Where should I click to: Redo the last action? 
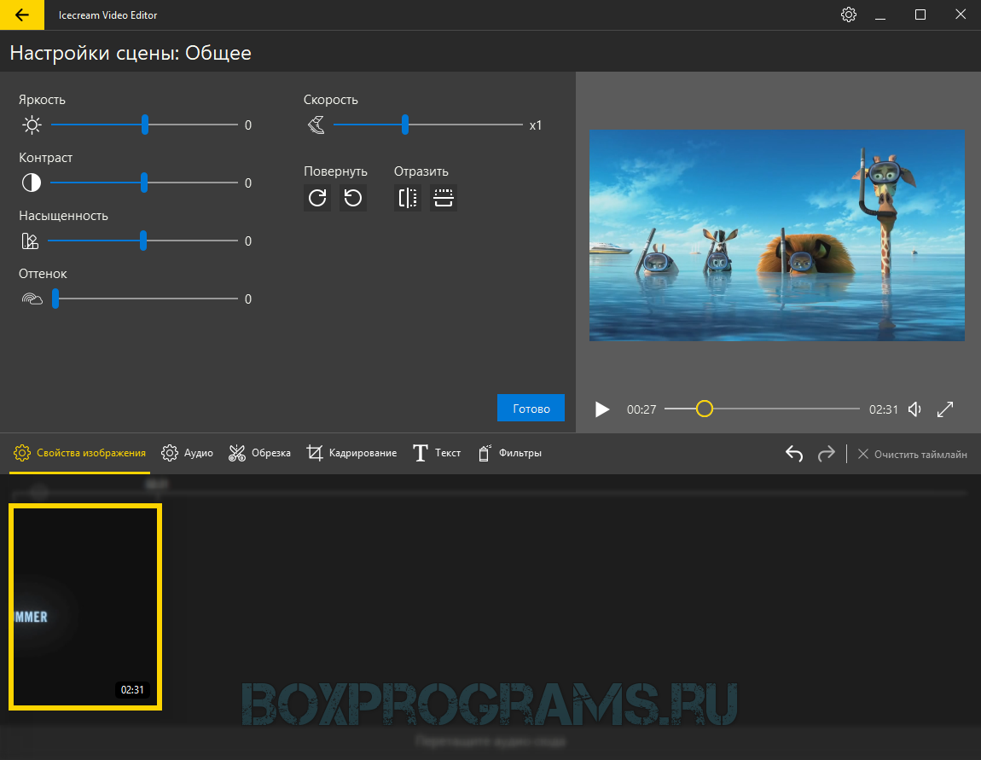[x=827, y=454]
